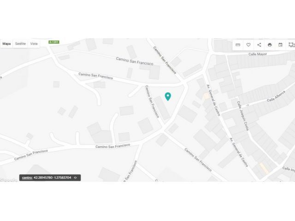Select the Vista tab
The image size is (295, 221).
(34, 44)
